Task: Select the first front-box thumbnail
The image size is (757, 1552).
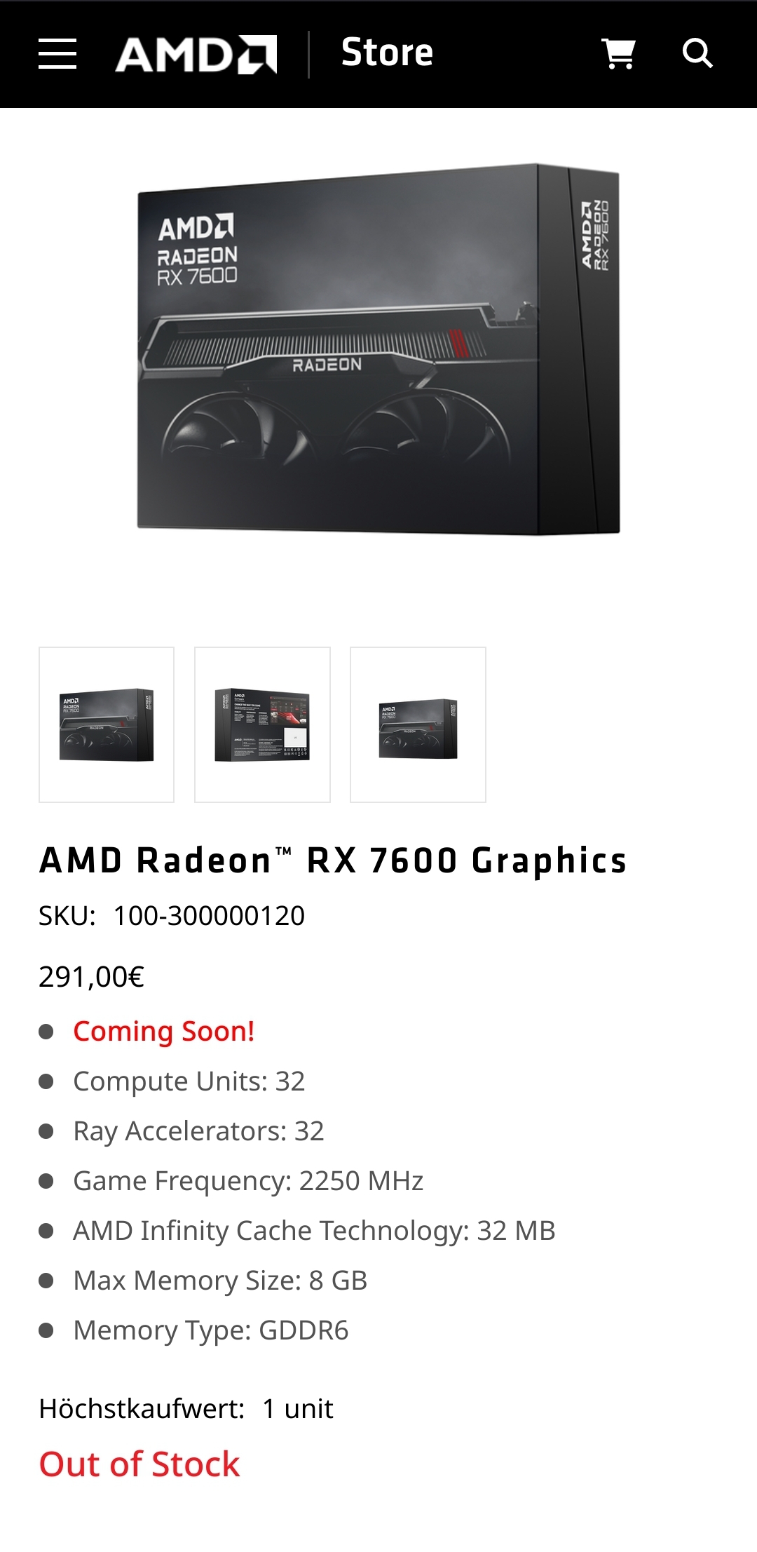Action: coord(107,724)
